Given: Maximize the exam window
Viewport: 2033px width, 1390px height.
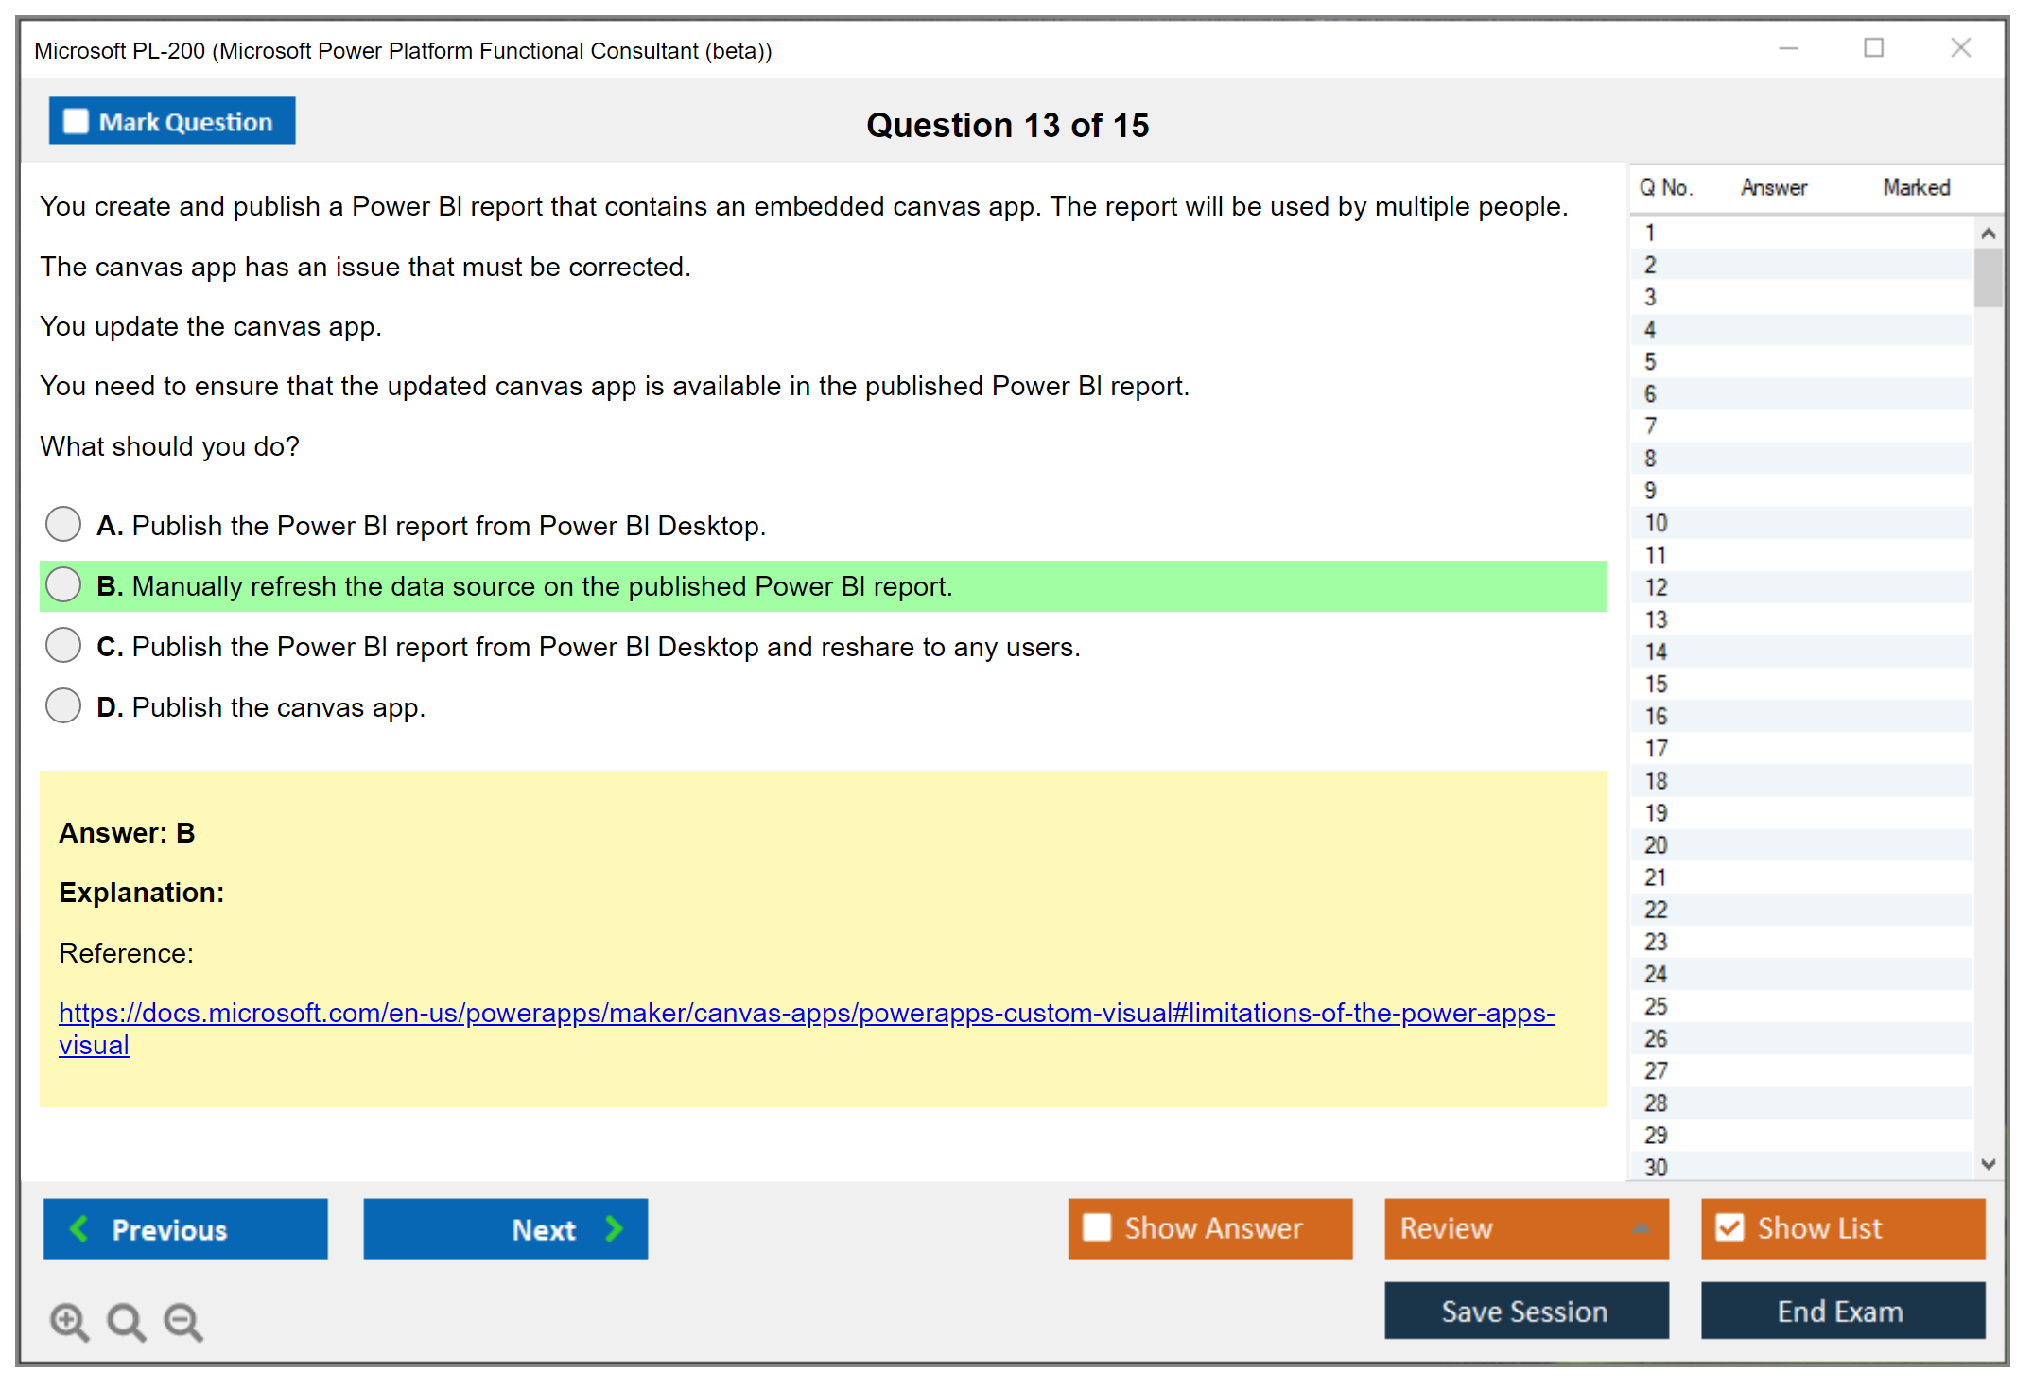Looking at the screenshot, I should (1873, 48).
